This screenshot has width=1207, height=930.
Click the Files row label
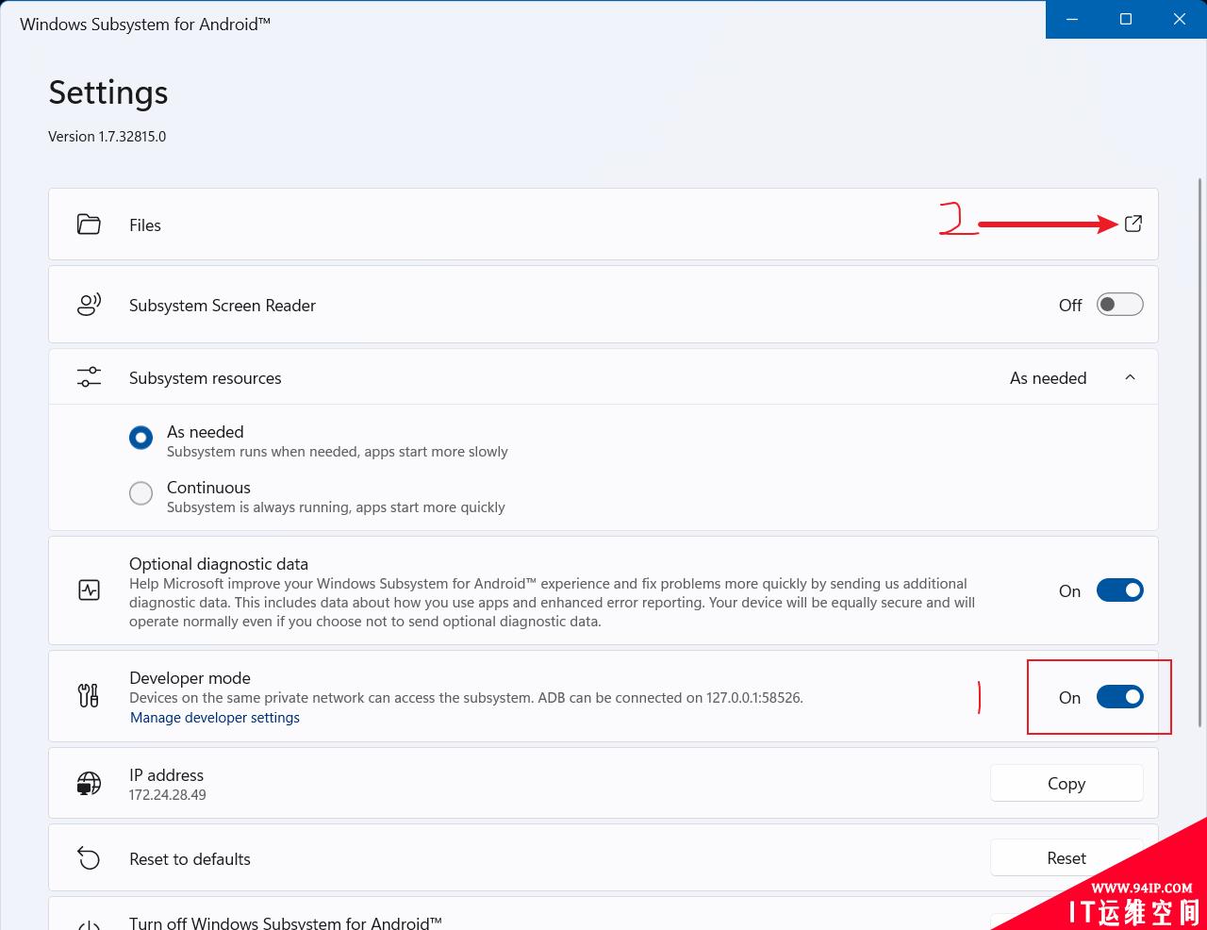pos(145,225)
